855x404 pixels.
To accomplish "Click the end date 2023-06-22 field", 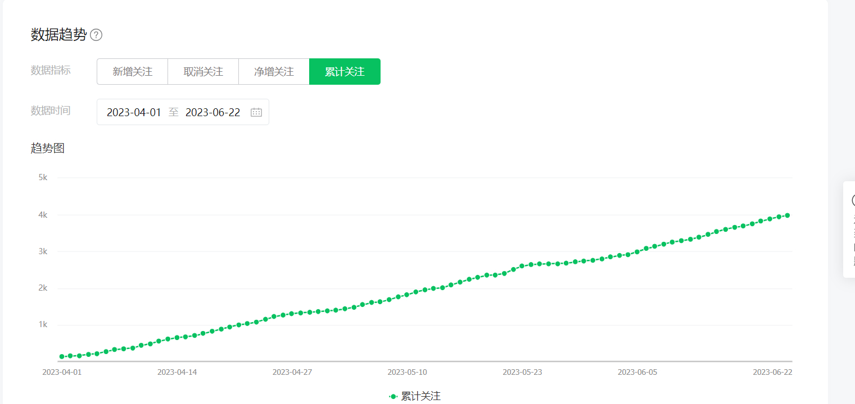I will pyautogui.click(x=212, y=112).
